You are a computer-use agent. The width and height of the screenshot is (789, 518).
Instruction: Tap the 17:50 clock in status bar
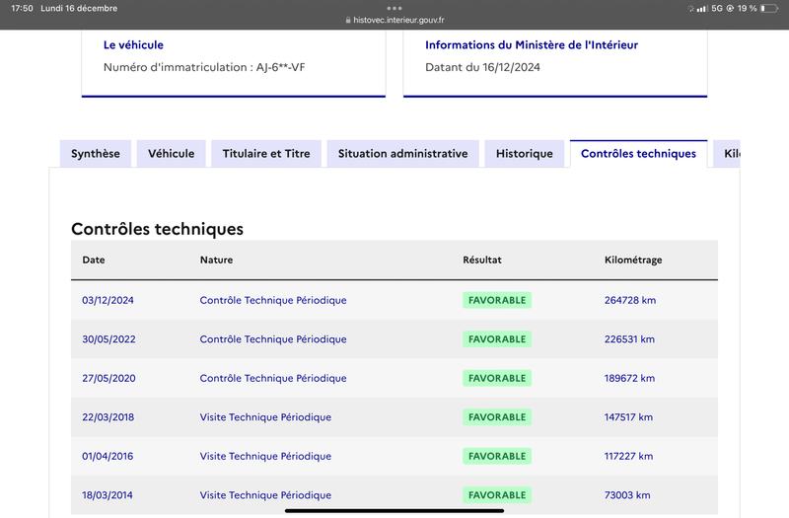(22, 8)
